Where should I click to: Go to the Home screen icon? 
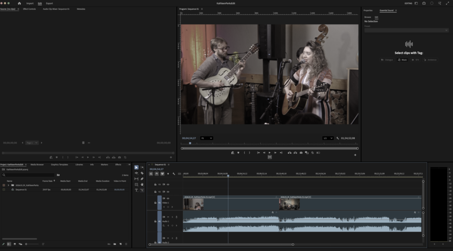point(19,3)
